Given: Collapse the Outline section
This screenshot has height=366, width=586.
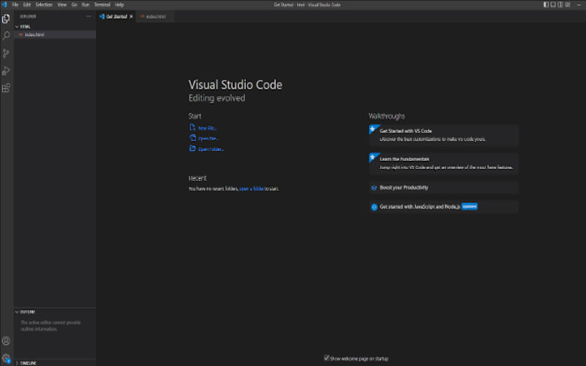Looking at the screenshot, I should point(17,312).
